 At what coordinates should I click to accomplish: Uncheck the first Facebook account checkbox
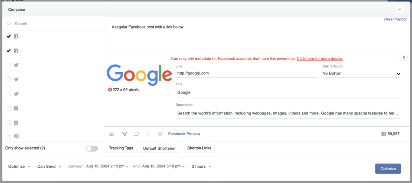pos(9,37)
